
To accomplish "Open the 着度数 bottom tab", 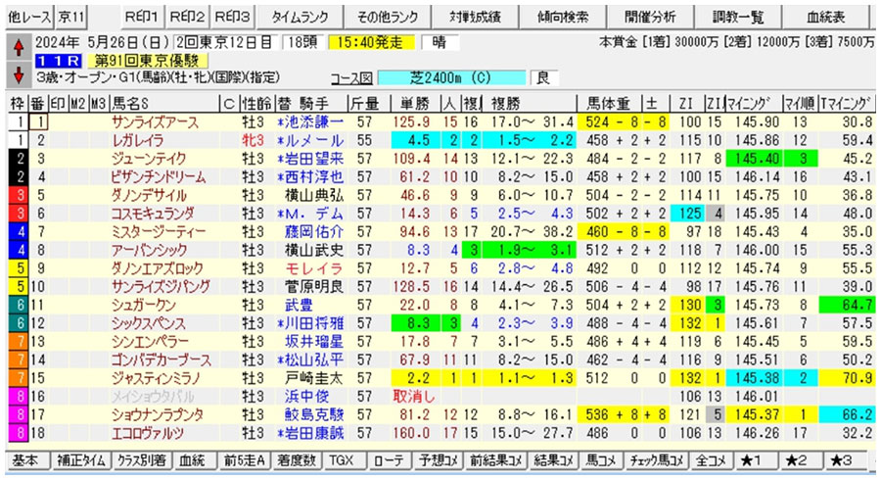I will pyautogui.click(x=297, y=460).
